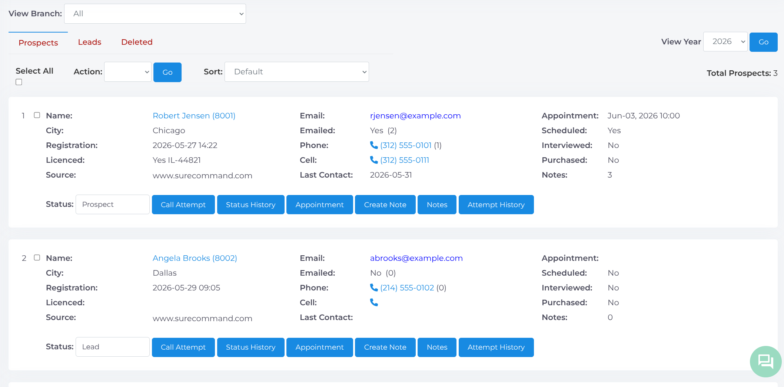
Task: Open Attempt History for Angela Brooks
Action: point(496,347)
